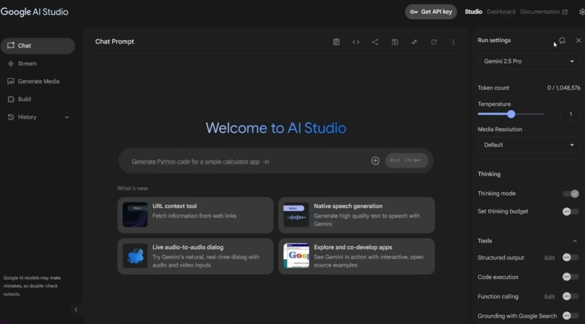
Task: Enable the Structured output toggle
Action: point(570,258)
